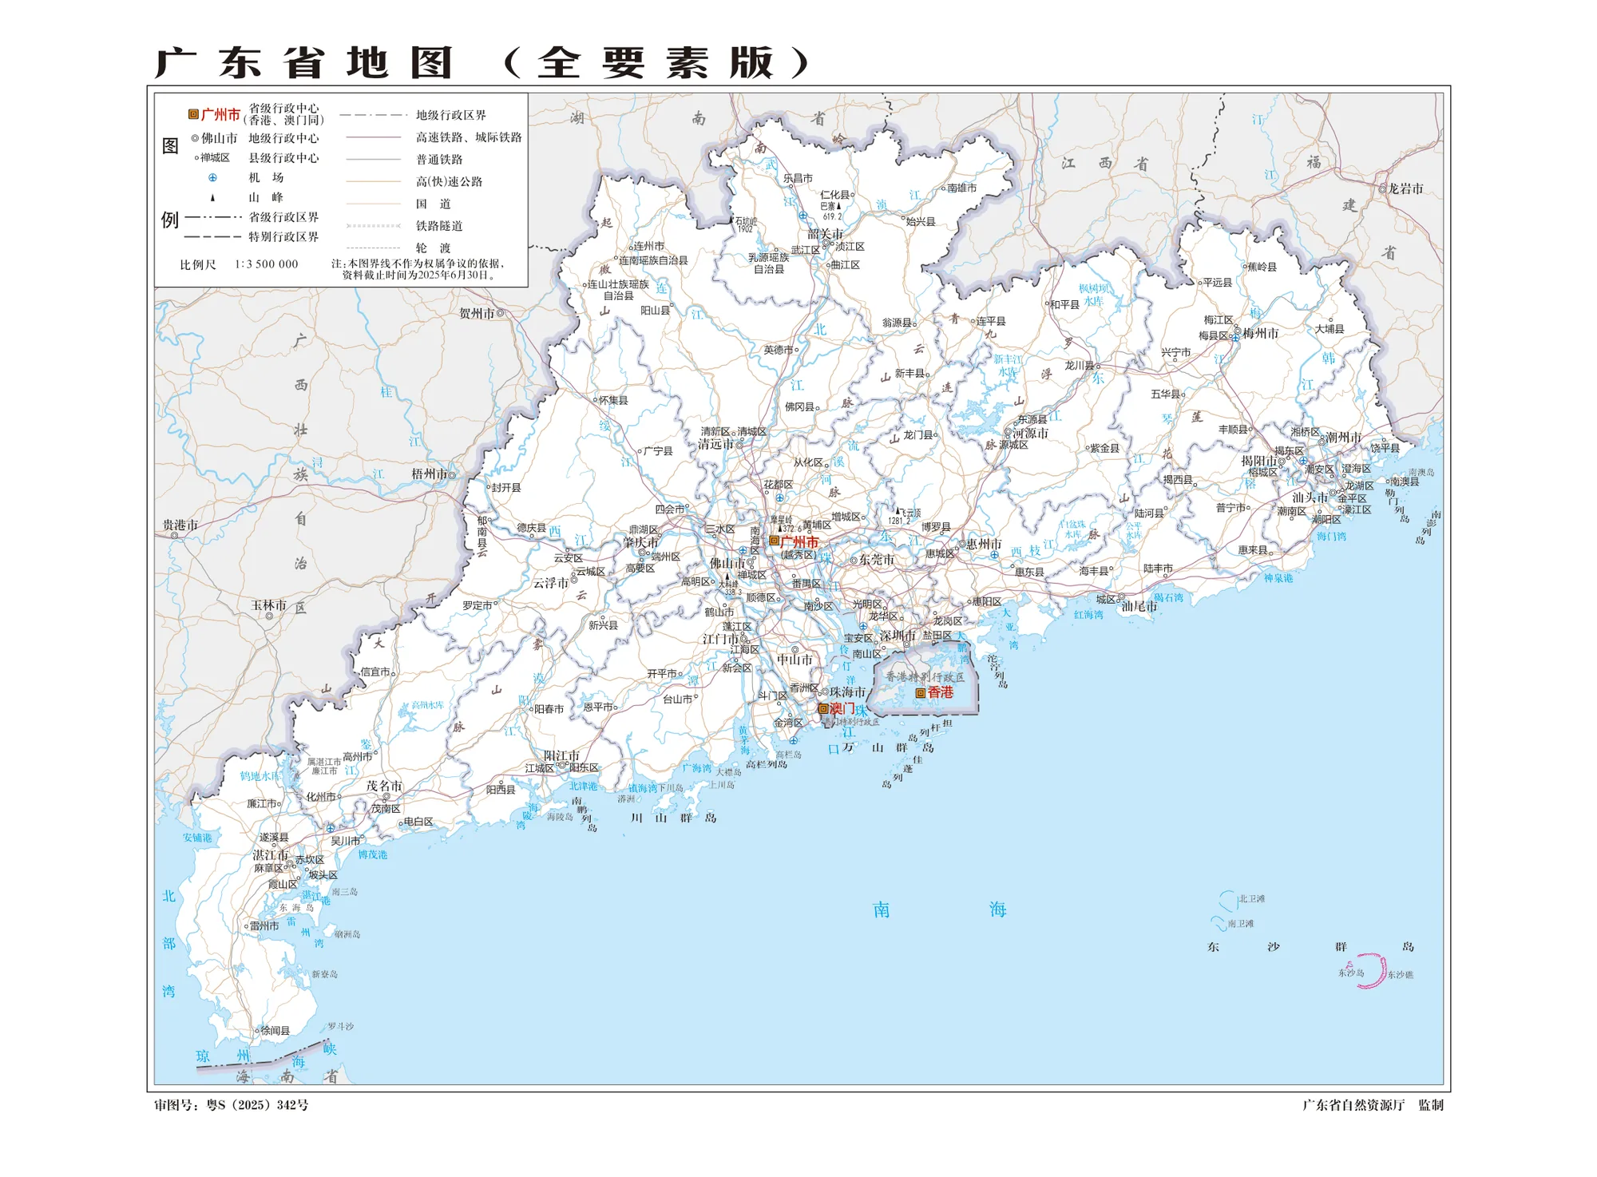Click the mountain peak symbol in the legend

coord(212,197)
